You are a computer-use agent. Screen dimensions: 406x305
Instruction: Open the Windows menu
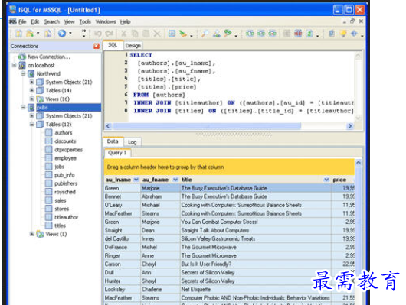pyautogui.click(x=106, y=21)
